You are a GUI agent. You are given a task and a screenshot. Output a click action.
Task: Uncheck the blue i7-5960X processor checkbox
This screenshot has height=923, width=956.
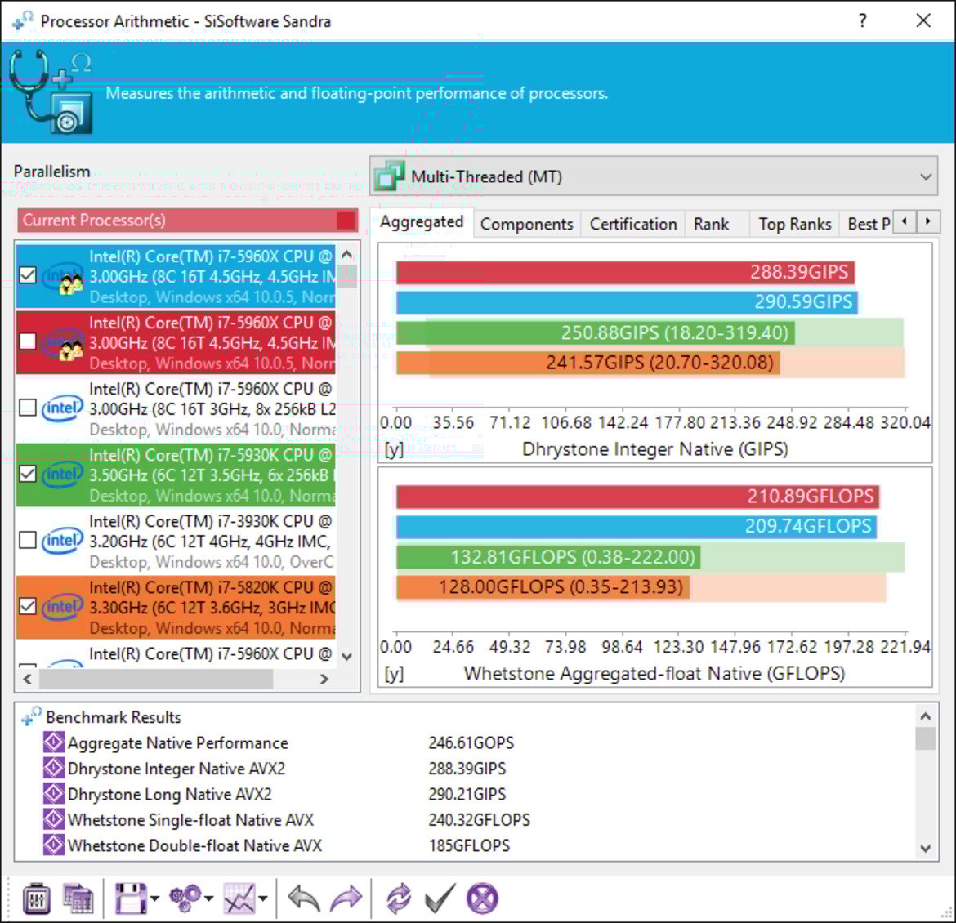coord(28,275)
